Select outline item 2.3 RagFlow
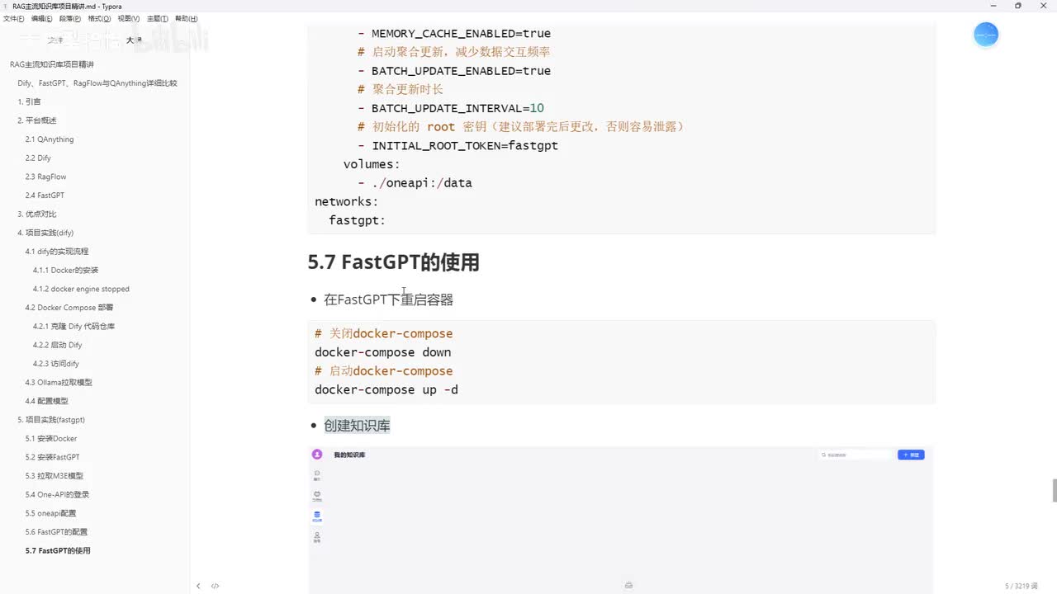Viewport: 1057px width, 594px height. pyautogui.click(x=45, y=177)
